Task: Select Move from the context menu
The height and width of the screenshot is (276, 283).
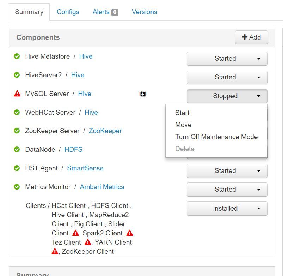Action: click(x=184, y=125)
